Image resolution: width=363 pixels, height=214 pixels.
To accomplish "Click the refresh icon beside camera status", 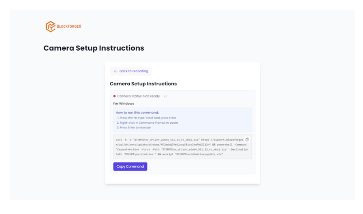I will (166, 96).
